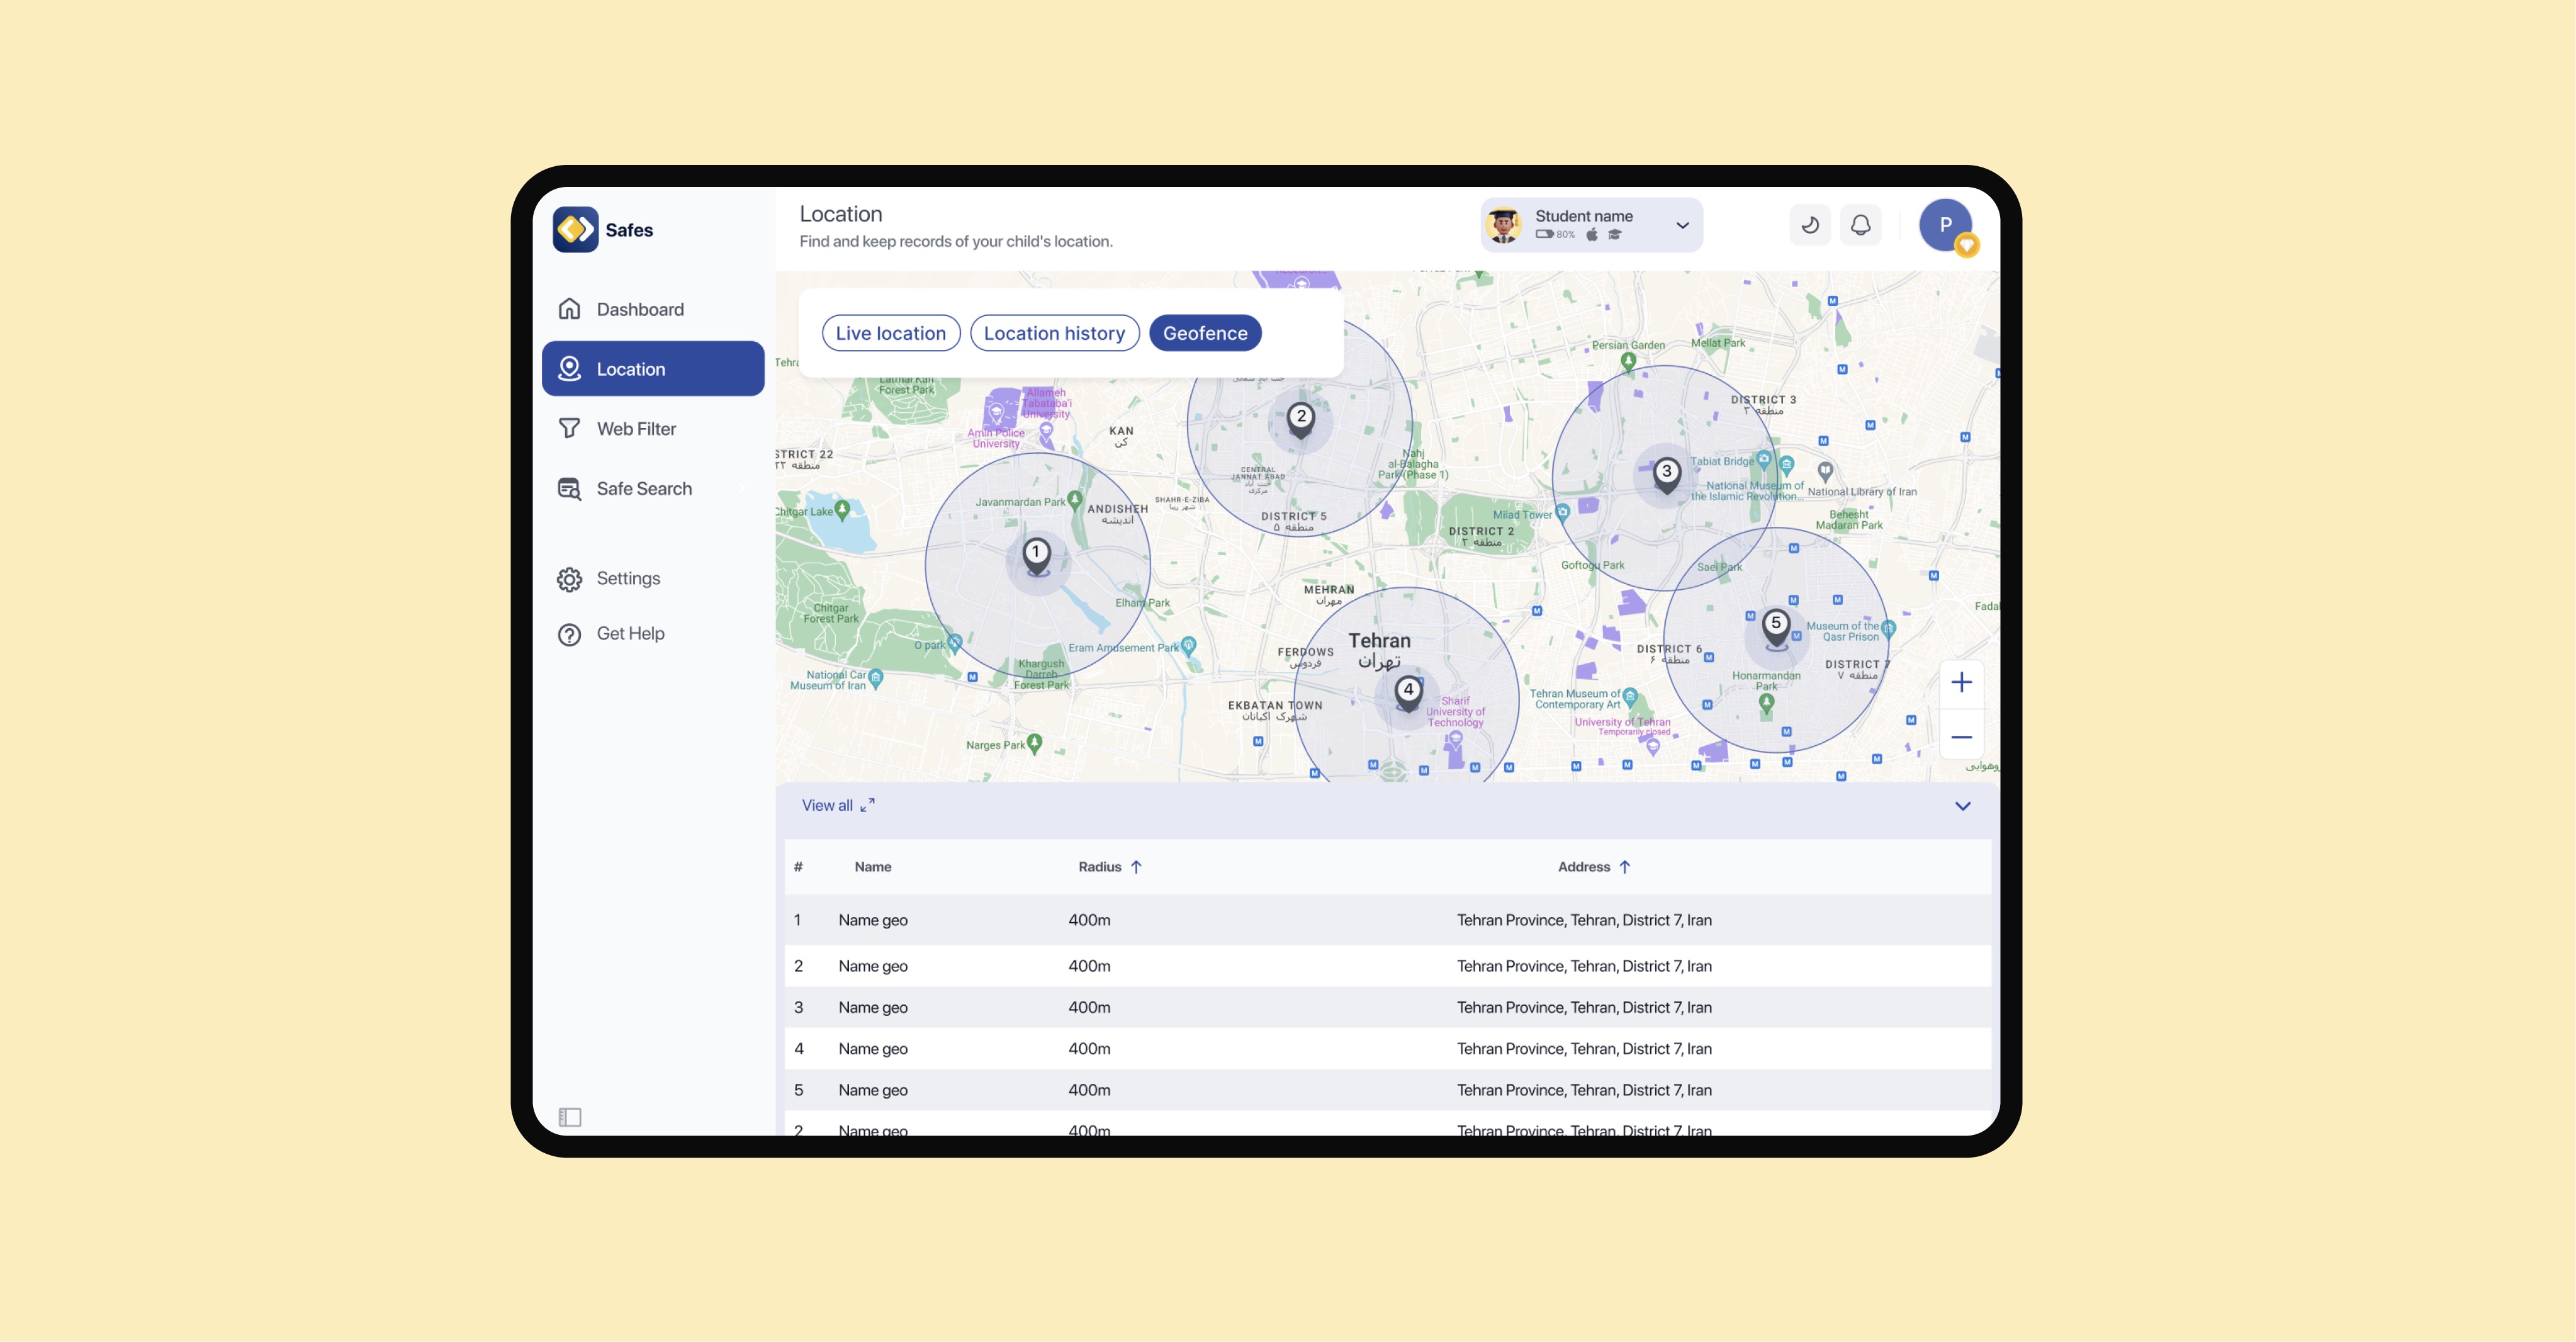This screenshot has height=1342, width=2576.
Task: Select geofence marker 1 on map
Action: pos(1037,556)
